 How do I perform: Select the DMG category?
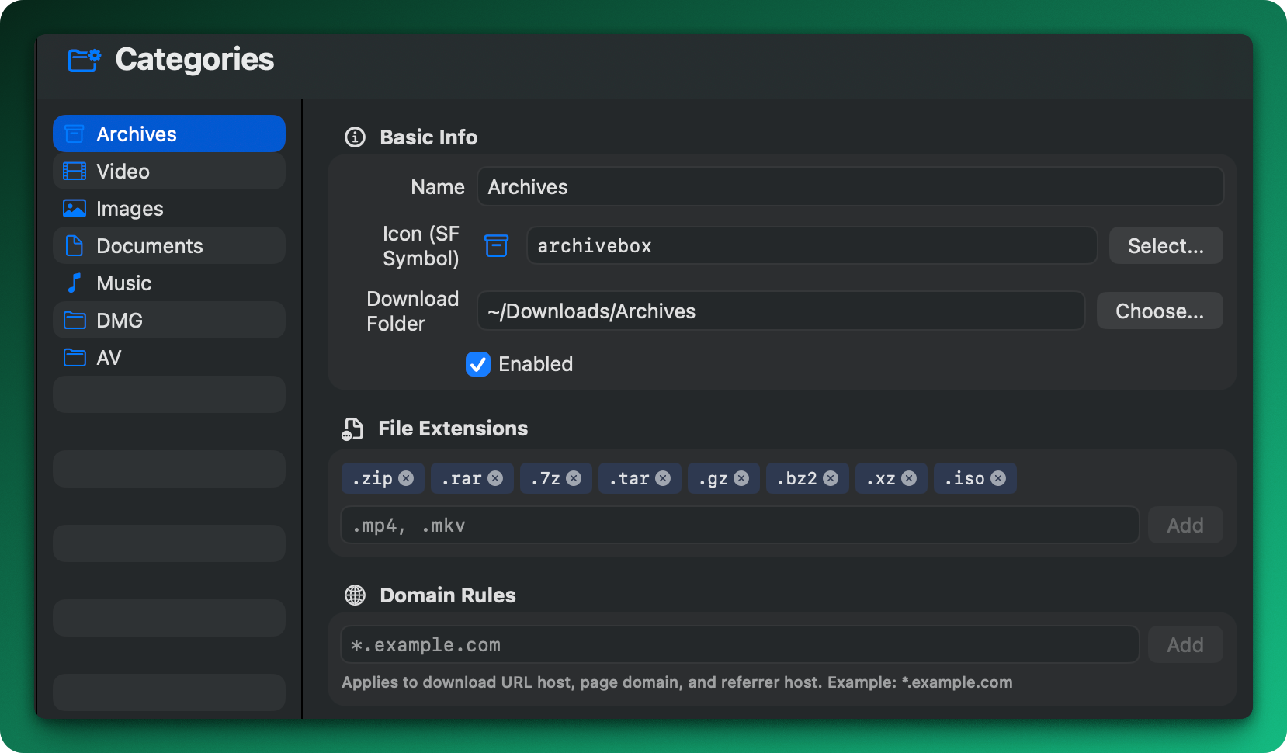(169, 320)
